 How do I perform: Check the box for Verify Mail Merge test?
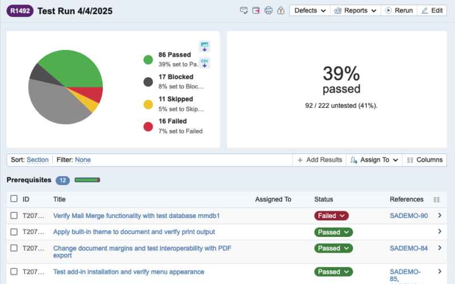click(x=14, y=216)
